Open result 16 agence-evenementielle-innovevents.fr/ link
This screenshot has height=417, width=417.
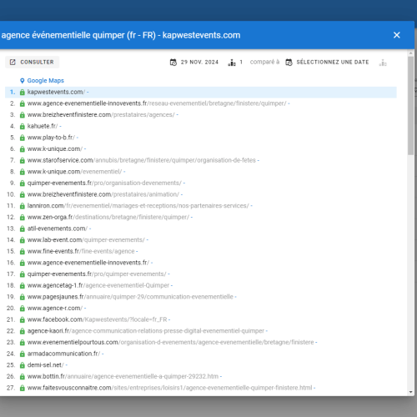point(88,263)
